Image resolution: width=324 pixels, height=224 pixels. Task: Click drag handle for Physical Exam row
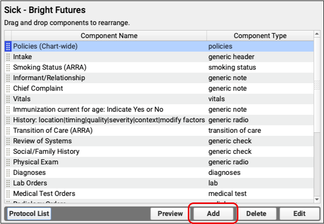(8, 162)
